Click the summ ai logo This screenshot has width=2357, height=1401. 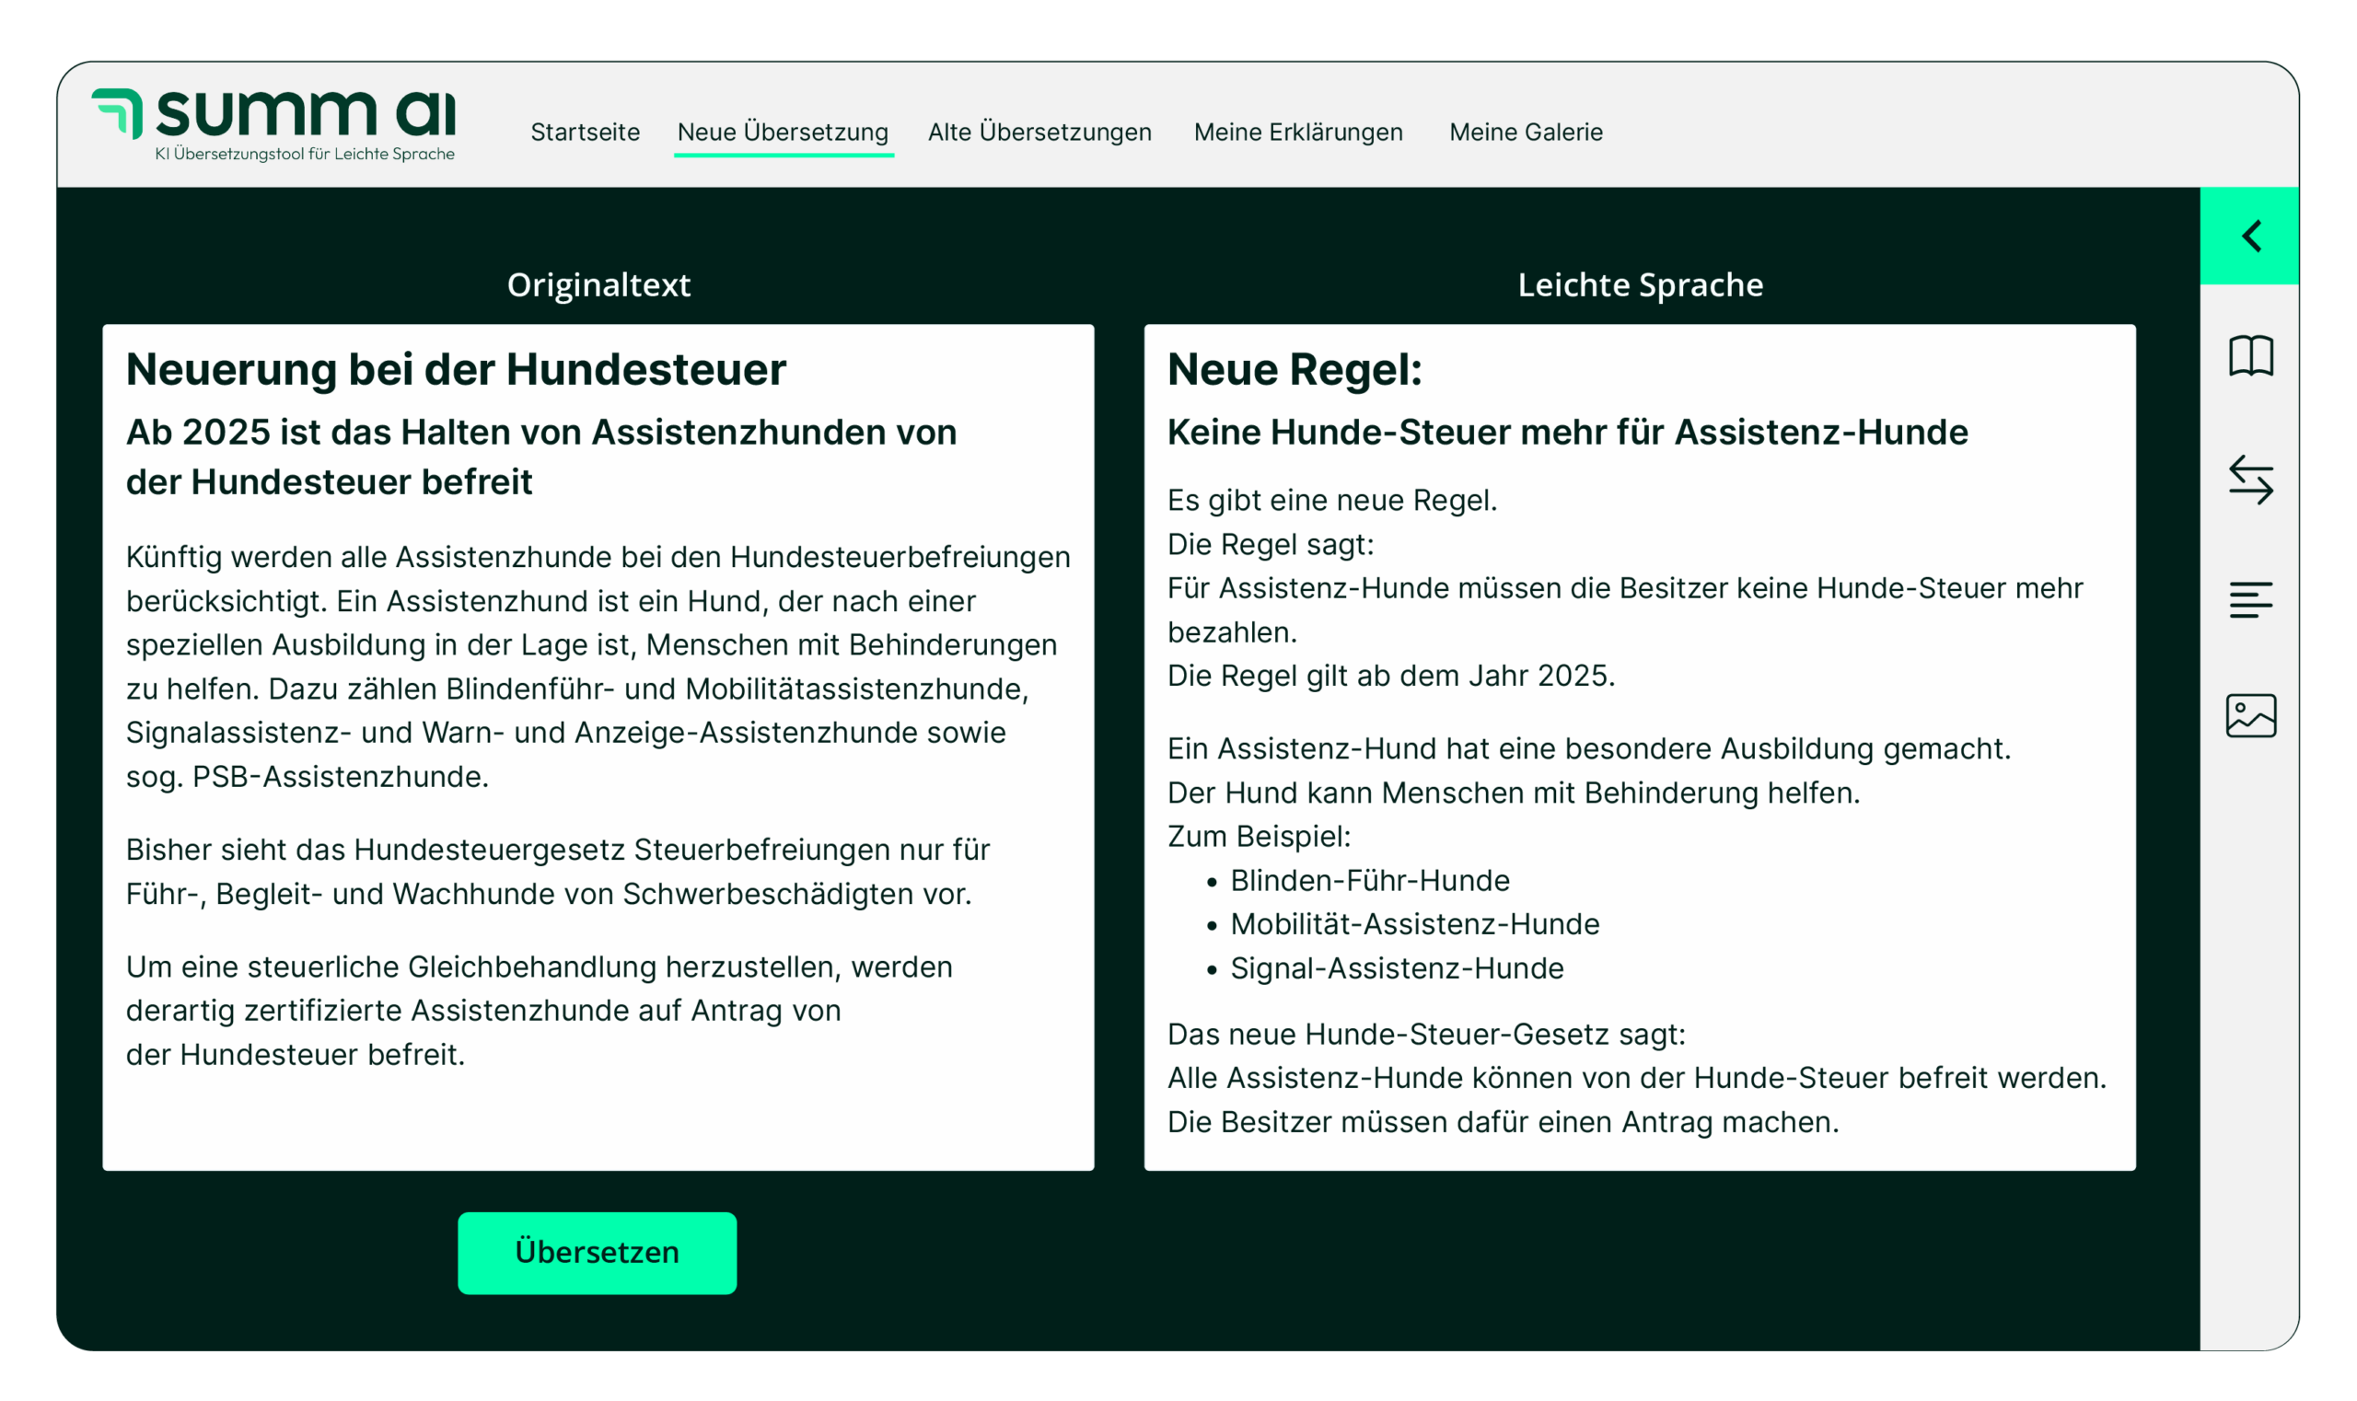[x=274, y=124]
